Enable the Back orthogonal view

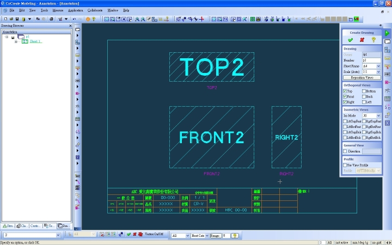tap(364, 96)
